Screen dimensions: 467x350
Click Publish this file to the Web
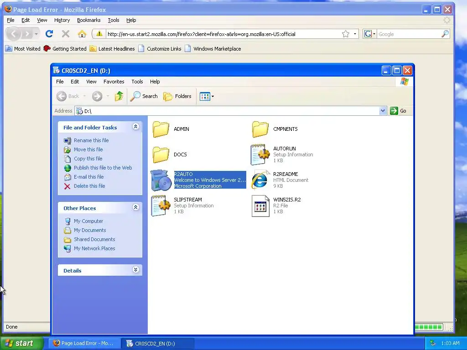point(103,168)
